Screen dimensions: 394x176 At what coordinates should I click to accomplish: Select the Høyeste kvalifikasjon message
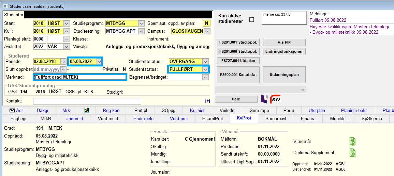click(349, 29)
